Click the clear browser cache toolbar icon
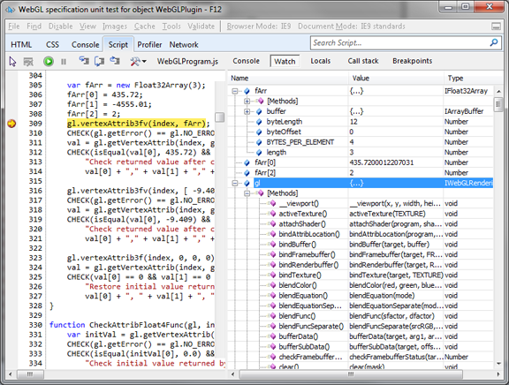This screenshot has height=385, width=509. click(28, 61)
